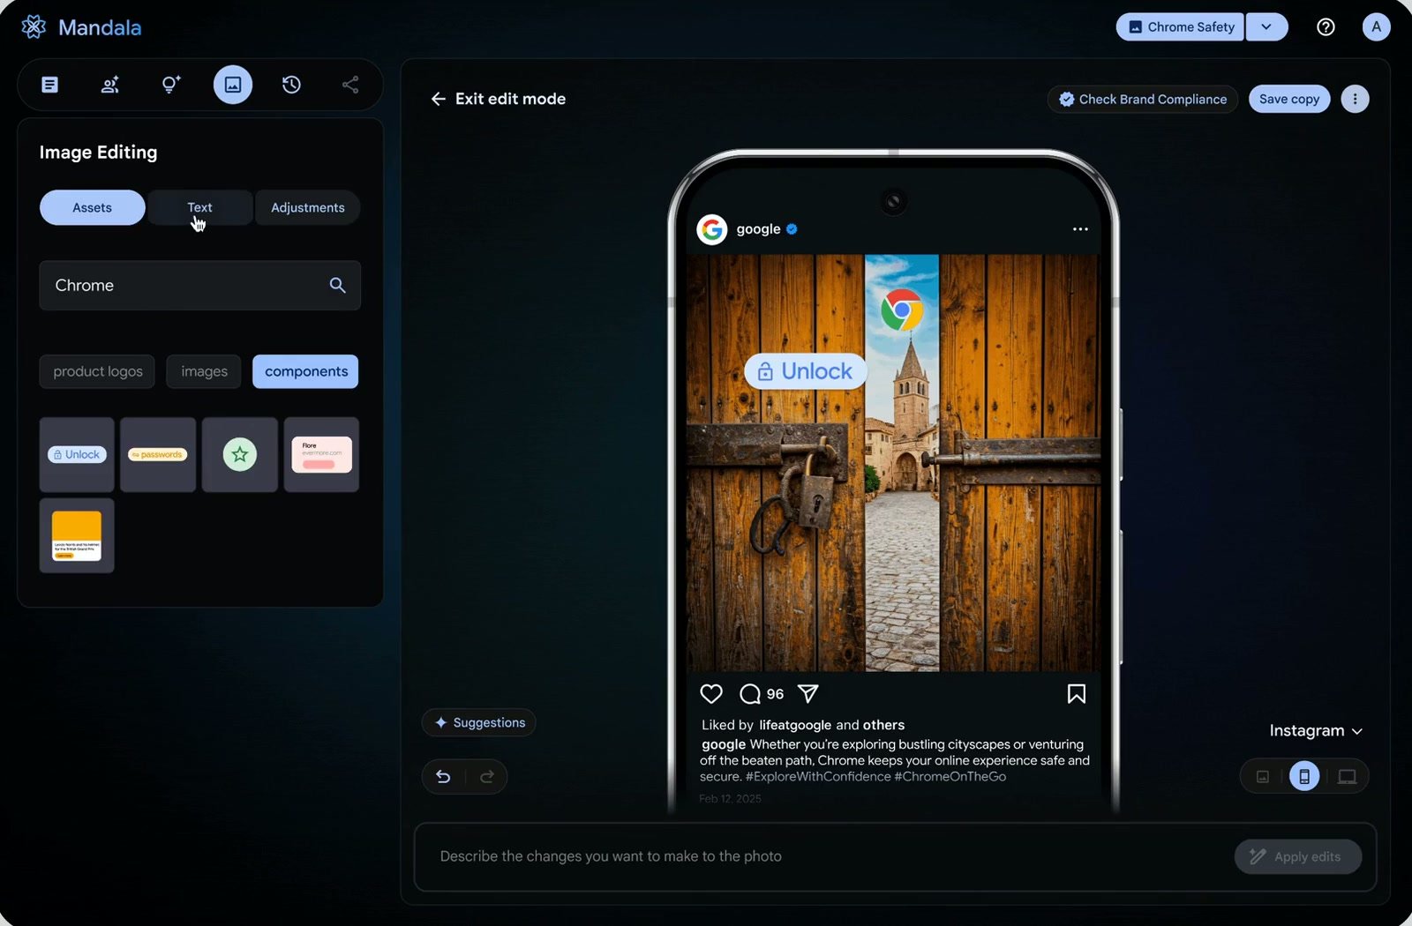Click the Chrome asset search field
The height and width of the screenshot is (926, 1412).
tap(200, 285)
